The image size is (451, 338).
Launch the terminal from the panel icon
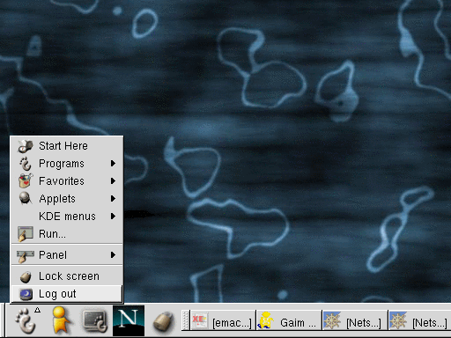[x=95, y=320]
